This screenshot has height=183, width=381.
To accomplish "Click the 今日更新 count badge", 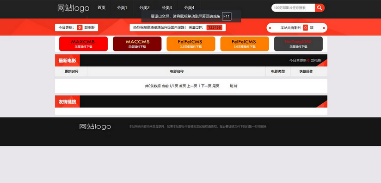I will [80, 27].
